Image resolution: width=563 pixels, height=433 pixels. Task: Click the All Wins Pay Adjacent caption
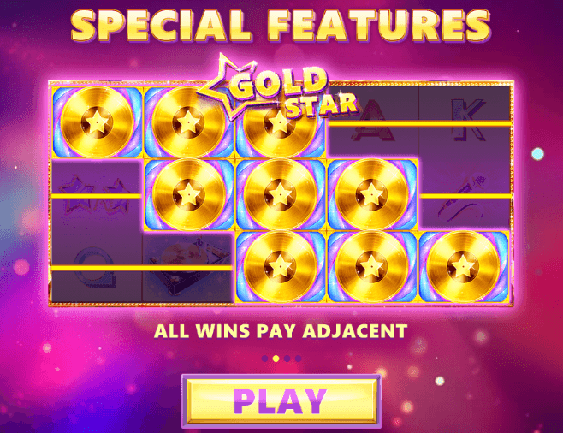281,331
